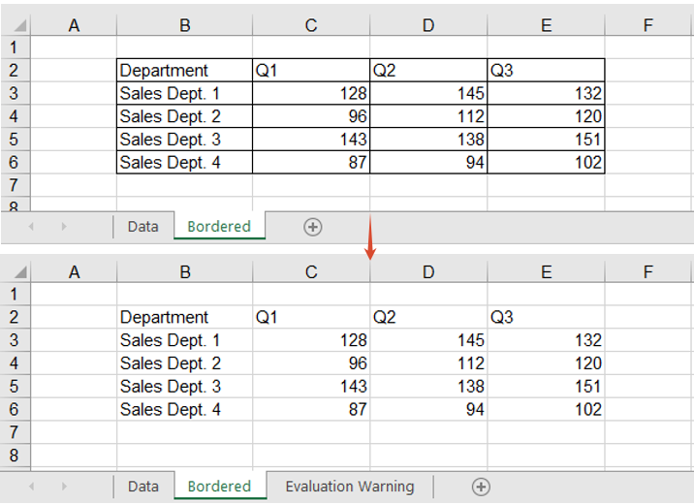Image resolution: width=694 pixels, height=504 pixels.
Task: Click cell with 145 in top spreadsheet
Action: [x=428, y=93]
